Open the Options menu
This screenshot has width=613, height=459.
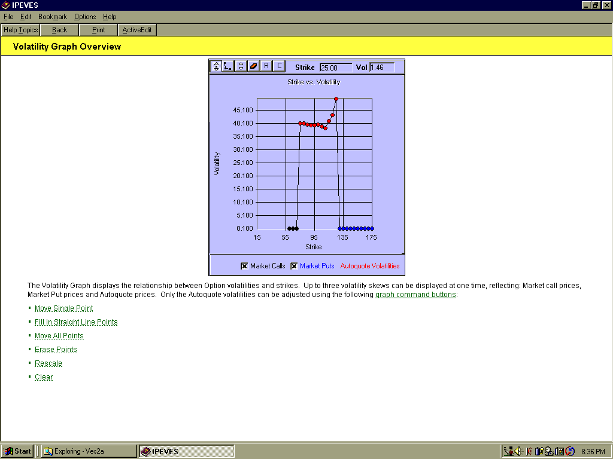pos(85,17)
